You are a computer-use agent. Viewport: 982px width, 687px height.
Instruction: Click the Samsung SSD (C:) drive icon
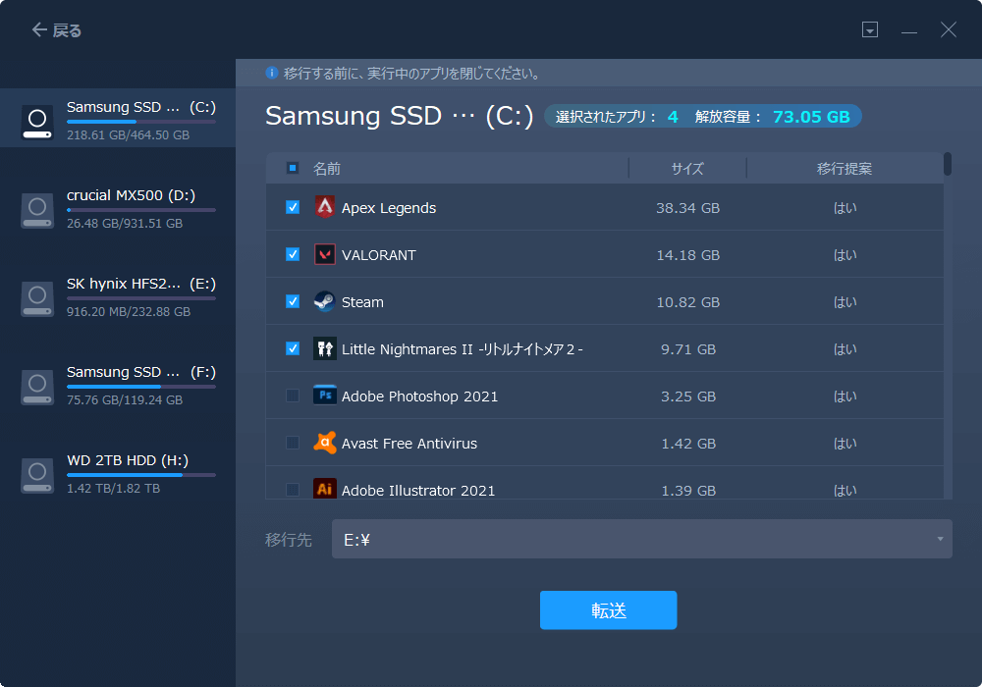[x=37, y=121]
